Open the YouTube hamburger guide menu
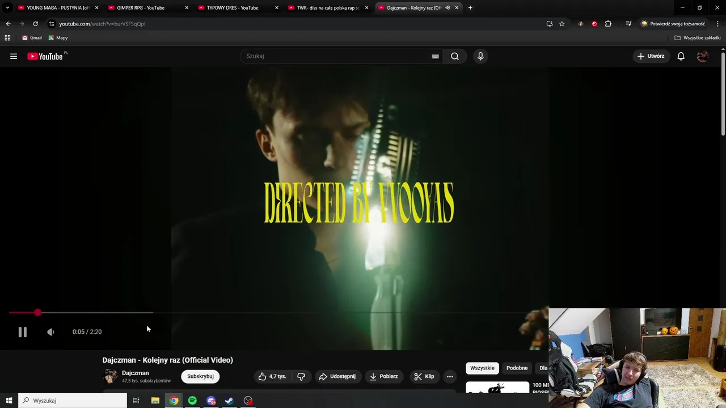The height and width of the screenshot is (408, 726). 14,56
